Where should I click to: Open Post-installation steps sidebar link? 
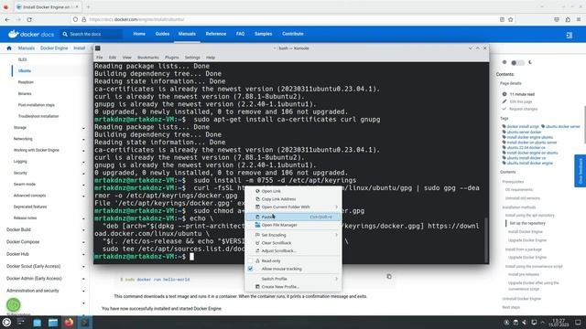click(37, 105)
